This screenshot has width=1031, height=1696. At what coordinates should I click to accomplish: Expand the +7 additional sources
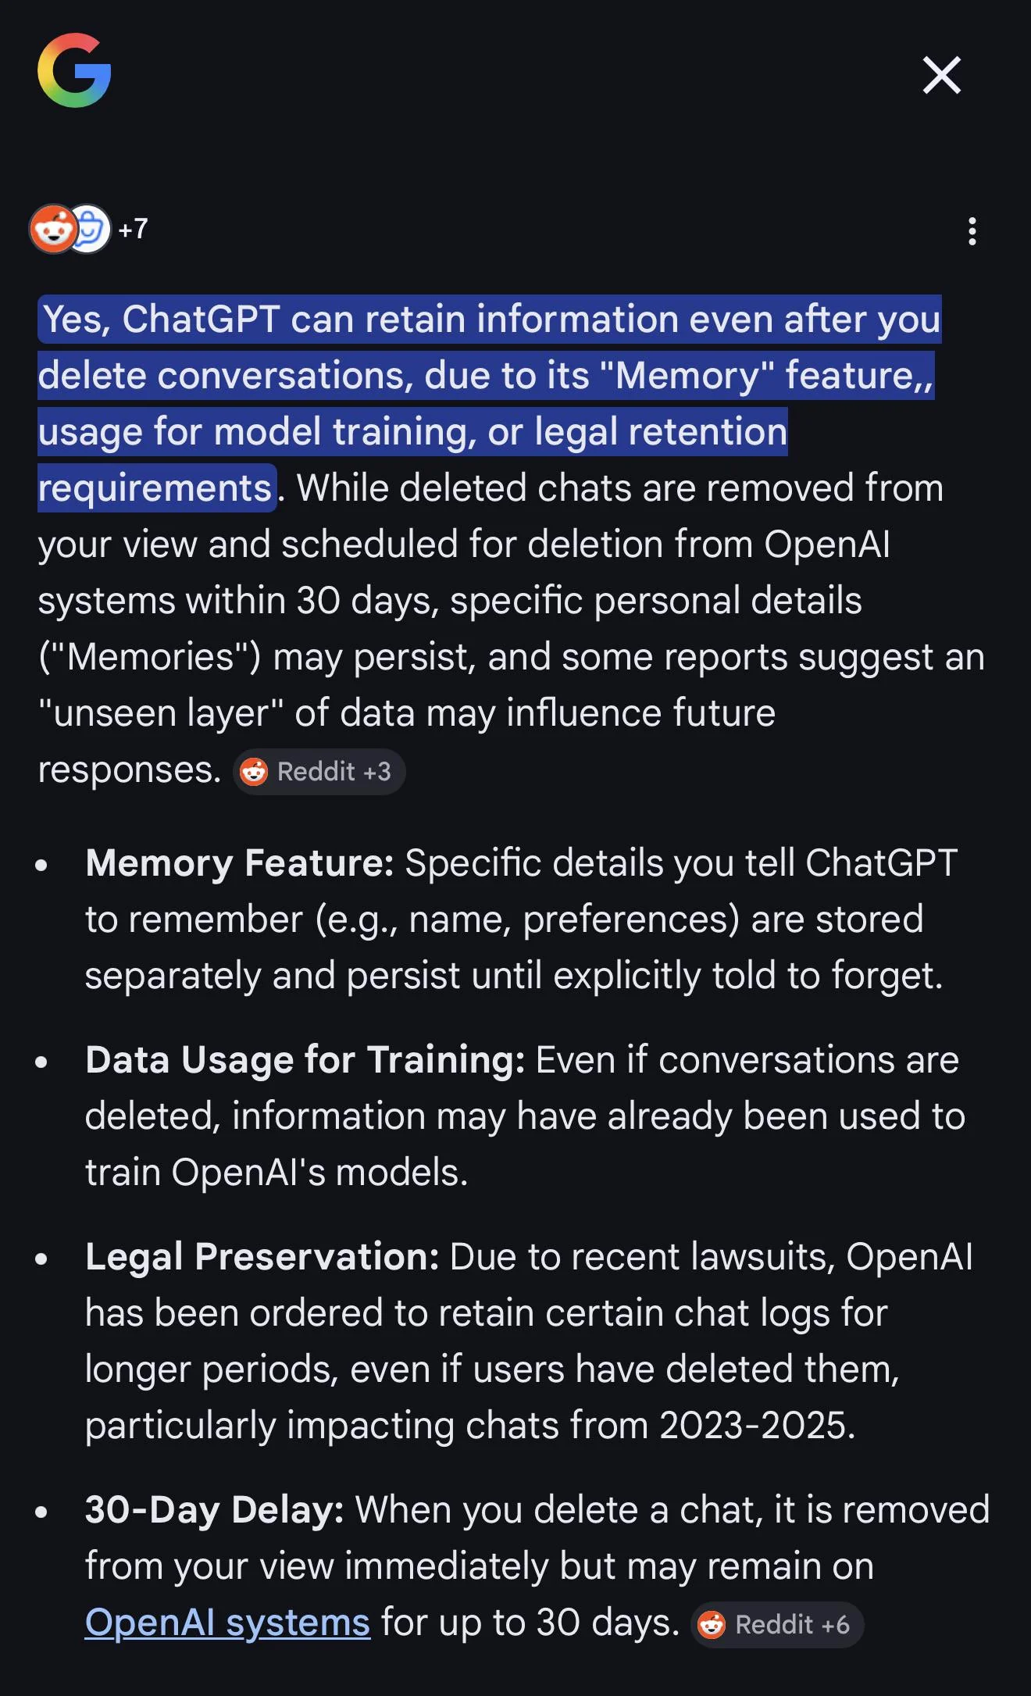133,229
